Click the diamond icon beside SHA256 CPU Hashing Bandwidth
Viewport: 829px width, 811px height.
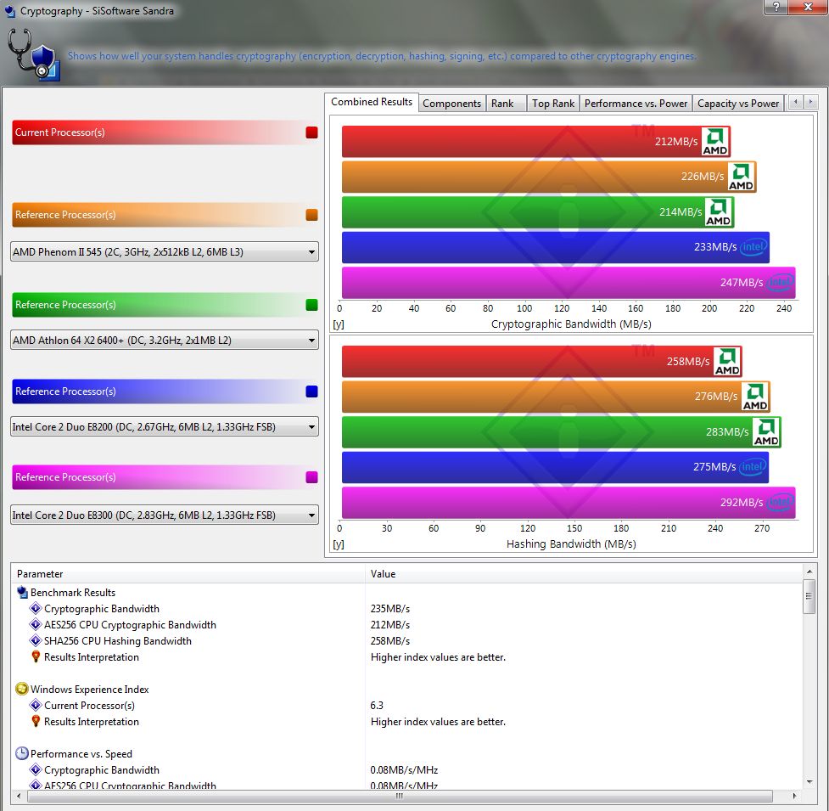pos(36,640)
